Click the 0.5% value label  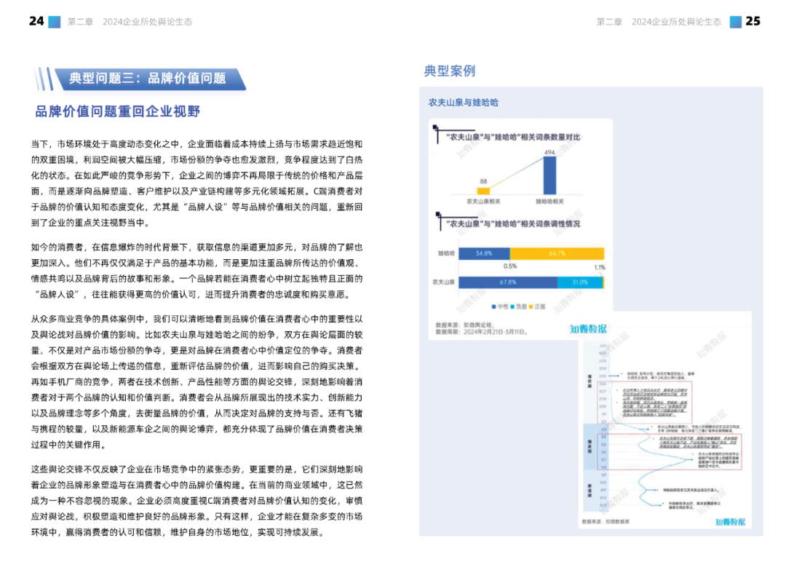tap(509, 266)
